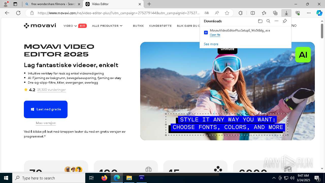Open the KUNDESTØTTE menu item

160,26
